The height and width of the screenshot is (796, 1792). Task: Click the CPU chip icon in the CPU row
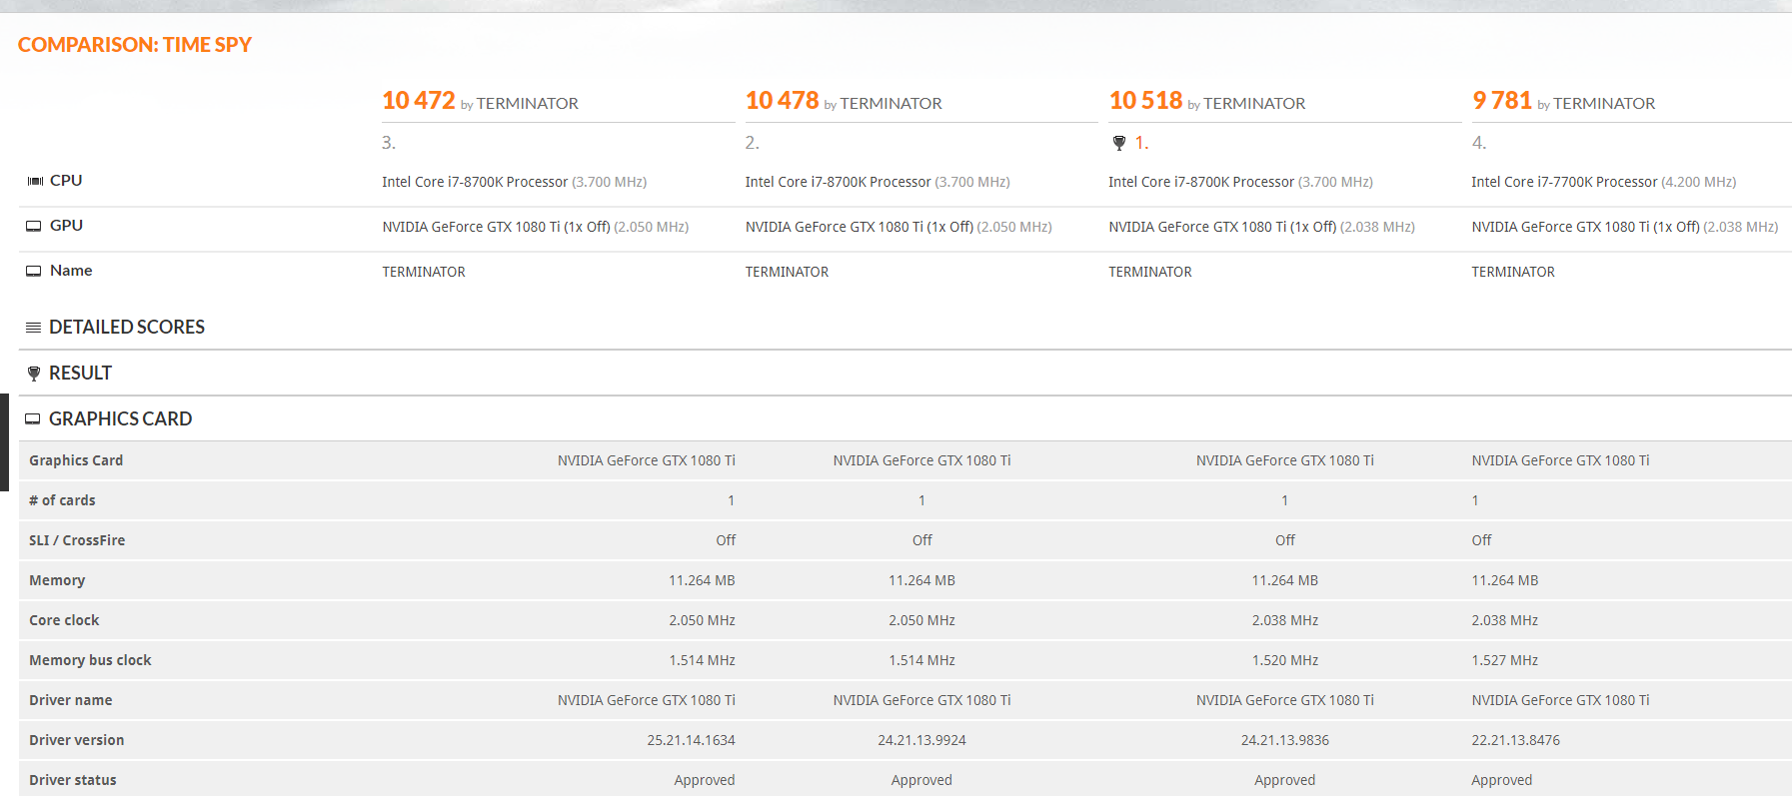point(35,181)
